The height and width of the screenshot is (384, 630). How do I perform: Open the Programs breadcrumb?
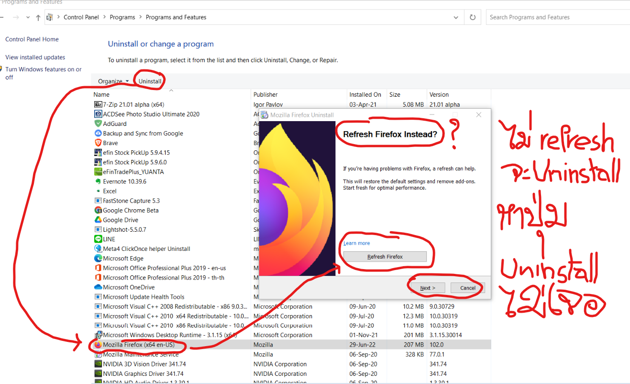(x=122, y=17)
